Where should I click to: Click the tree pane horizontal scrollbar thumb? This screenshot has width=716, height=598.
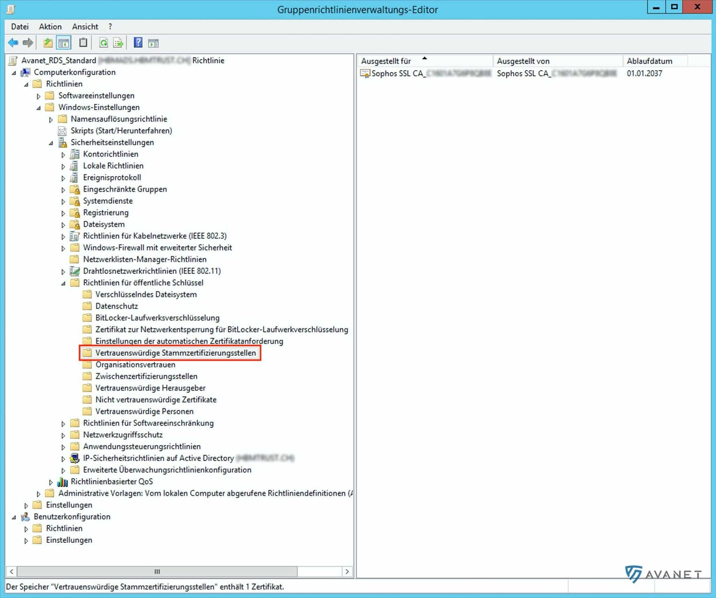(157, 572)
